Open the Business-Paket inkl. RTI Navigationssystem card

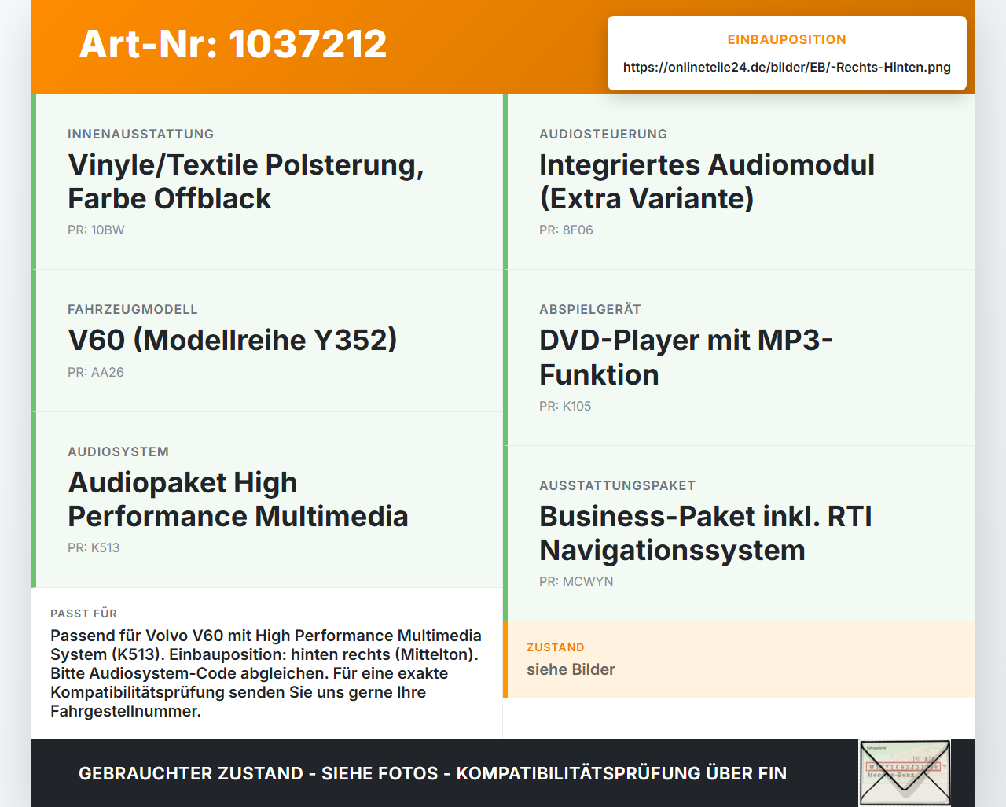tap(739, 533)
